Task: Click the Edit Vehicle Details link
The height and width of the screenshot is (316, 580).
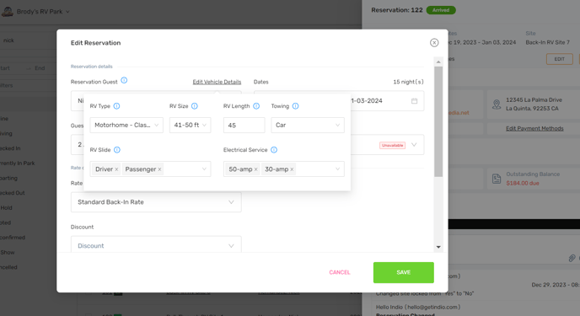Action: 217,82
